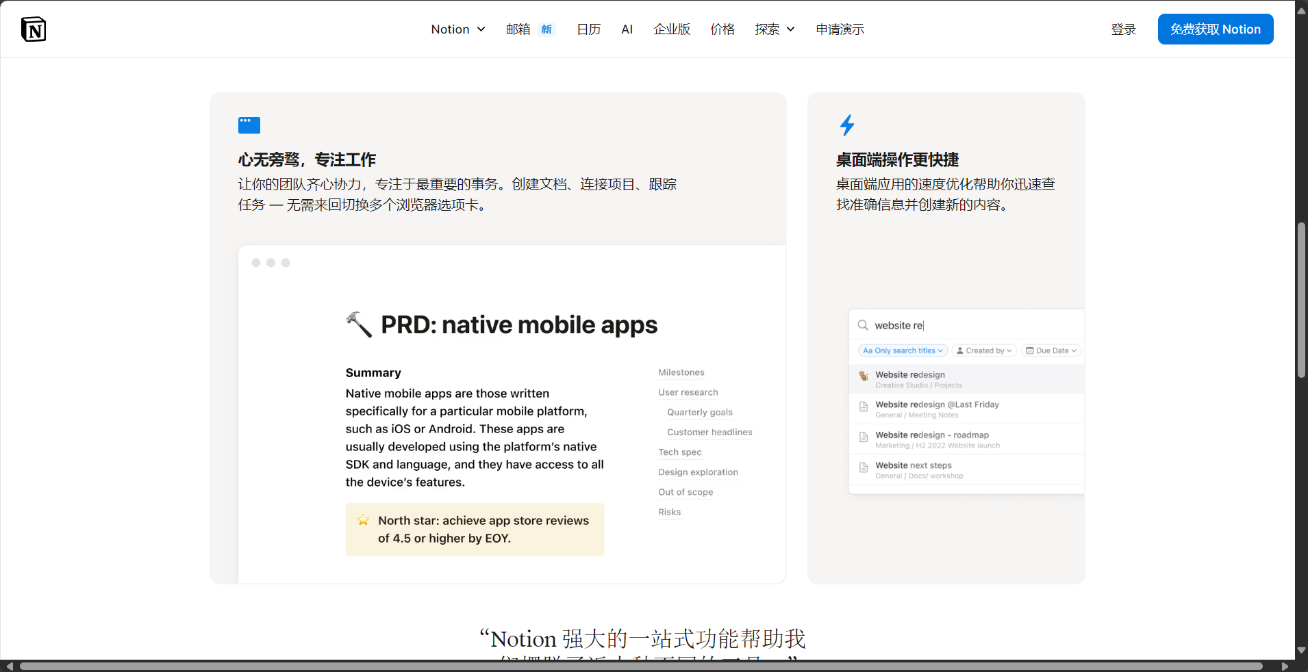Click the 登录 link
The width and height of the screenshot is (1308, 672).
1124,29
